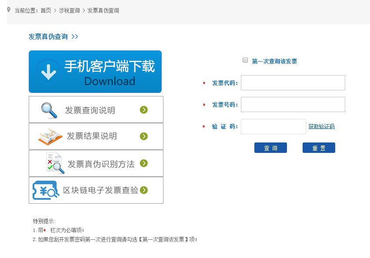The height and width of the screenshot is (258, 370).
Task: Open 涉税查询 breadcrumb link
Action: tap(70, 10)
